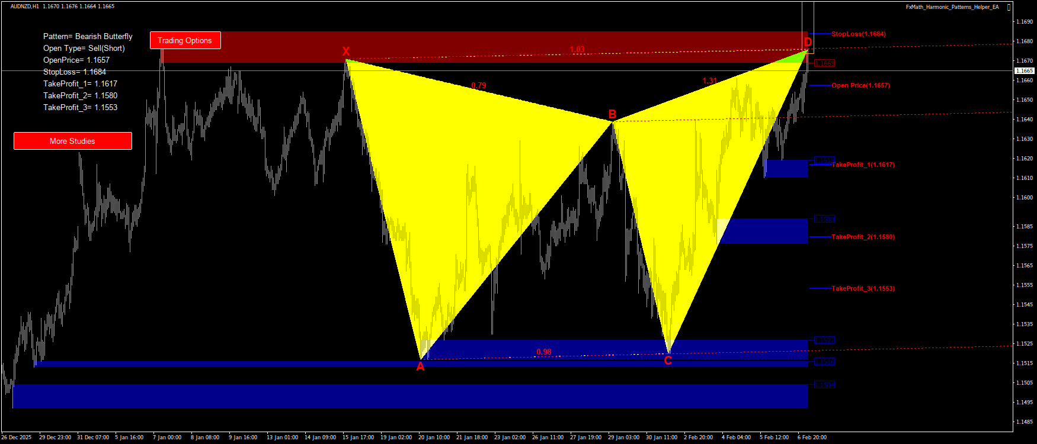Click the 1.1516 blue zone price tag
Image resolution: width=1037 pixels, height=444 pixels.
tap(824, 362)
